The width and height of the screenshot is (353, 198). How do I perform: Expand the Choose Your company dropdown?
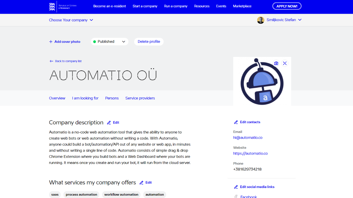[x=71, y=20]
